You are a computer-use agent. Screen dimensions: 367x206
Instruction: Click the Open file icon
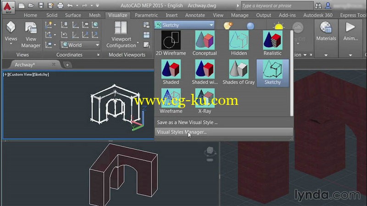pos(31,5)
